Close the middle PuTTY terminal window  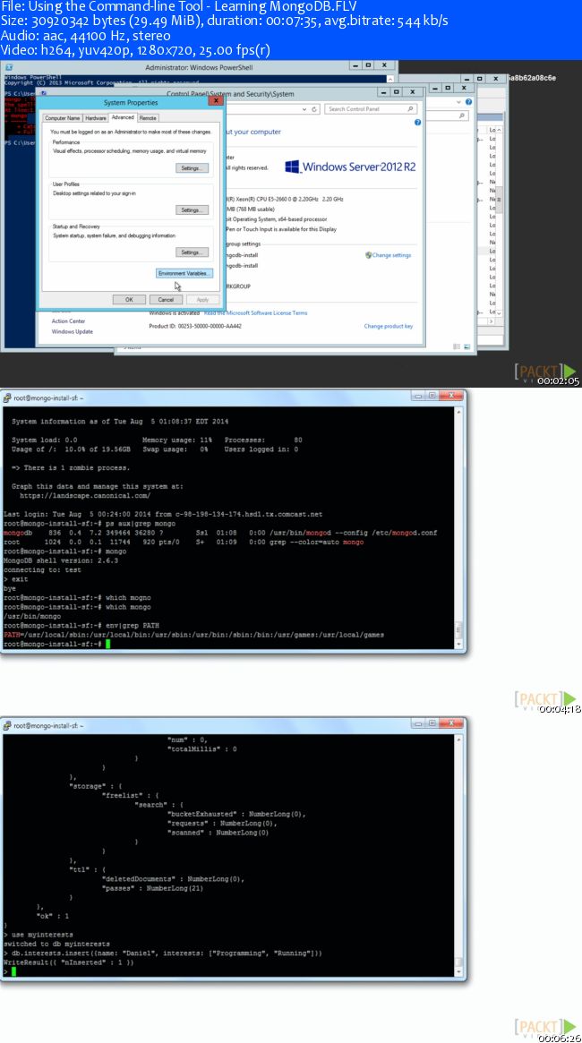(452, 395)
